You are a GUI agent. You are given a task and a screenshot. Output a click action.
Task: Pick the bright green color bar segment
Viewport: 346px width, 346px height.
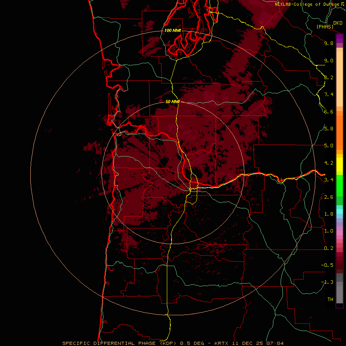pos(339,186)
